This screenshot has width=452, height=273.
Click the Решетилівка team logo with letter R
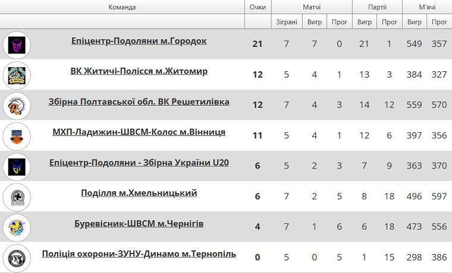coord(17,106)
